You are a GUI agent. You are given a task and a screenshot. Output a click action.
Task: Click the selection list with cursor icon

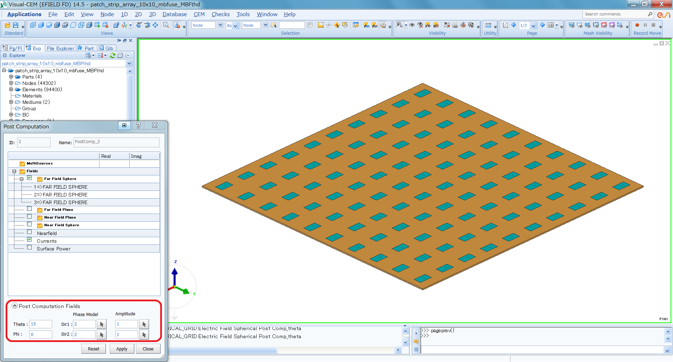click(274, 25)
